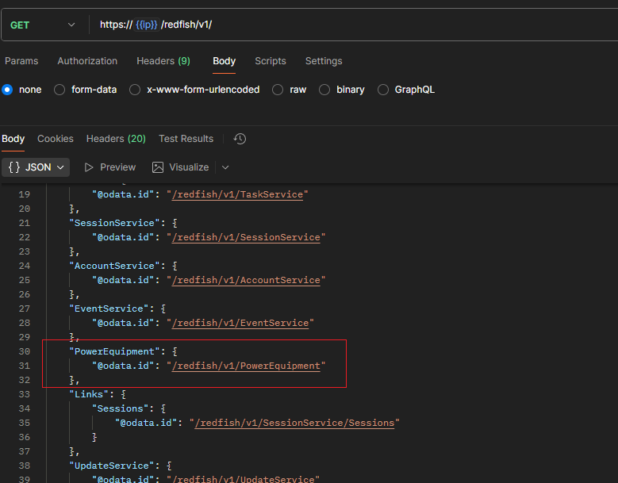The image size is (618, 483).
Task: Open response history clock icon
Action: [x=240, y=139]
